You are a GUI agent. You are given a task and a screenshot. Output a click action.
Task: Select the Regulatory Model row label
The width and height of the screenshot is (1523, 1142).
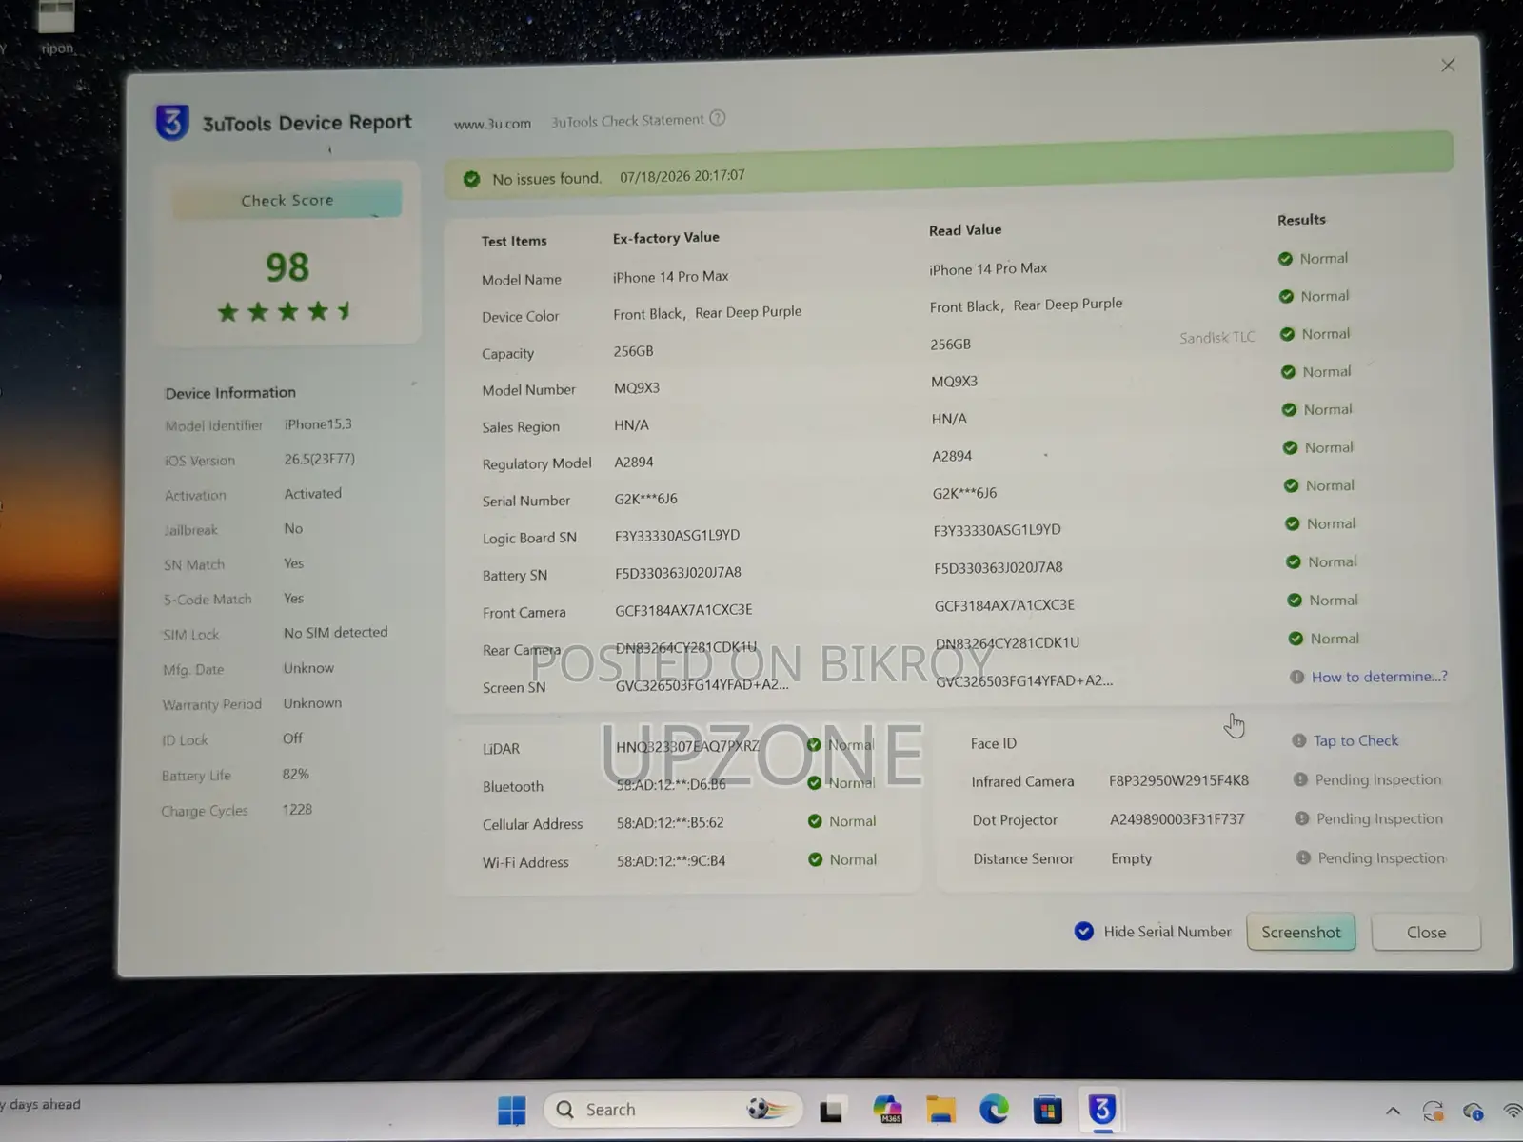coord(537,463)
